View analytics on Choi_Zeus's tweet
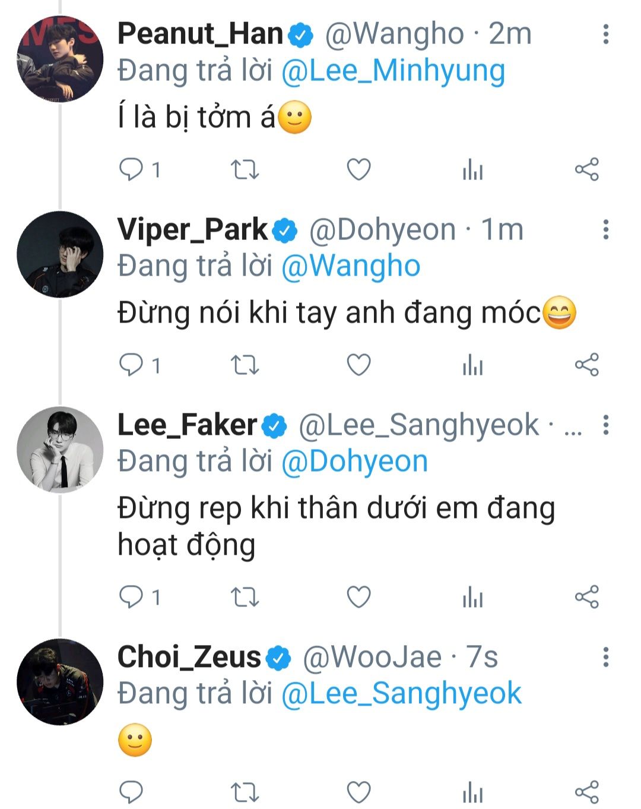 click(x=472, y=792)
